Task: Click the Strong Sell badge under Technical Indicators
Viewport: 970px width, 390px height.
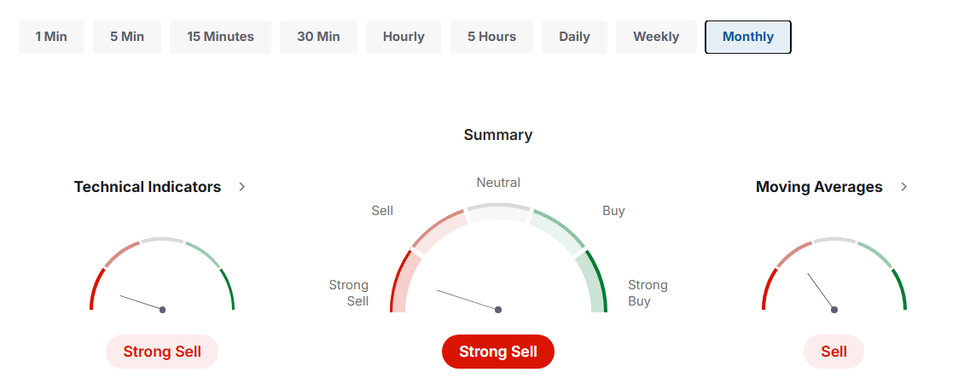Action: 162,352
